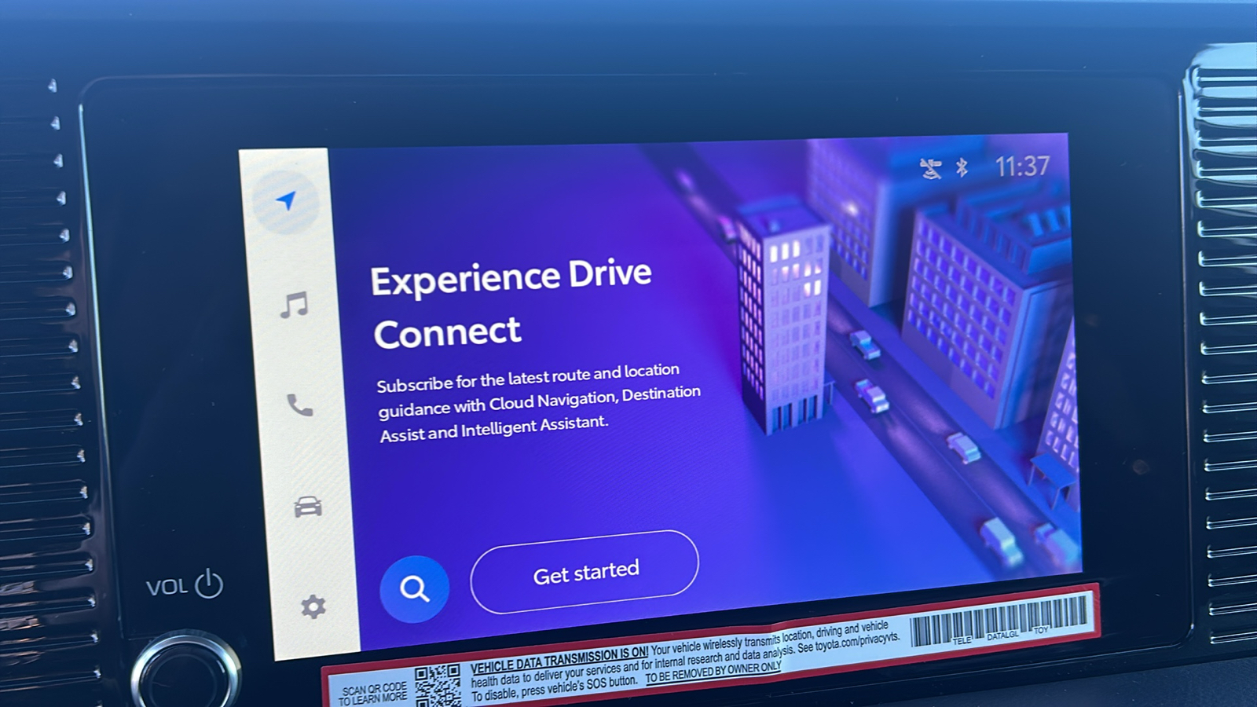Click the Scan QR Code To Learn More label

point(373,693)
